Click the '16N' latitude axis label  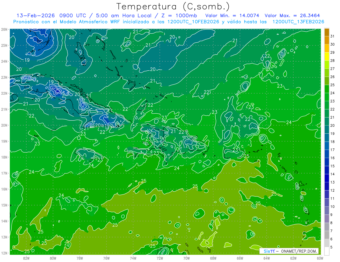4,189
